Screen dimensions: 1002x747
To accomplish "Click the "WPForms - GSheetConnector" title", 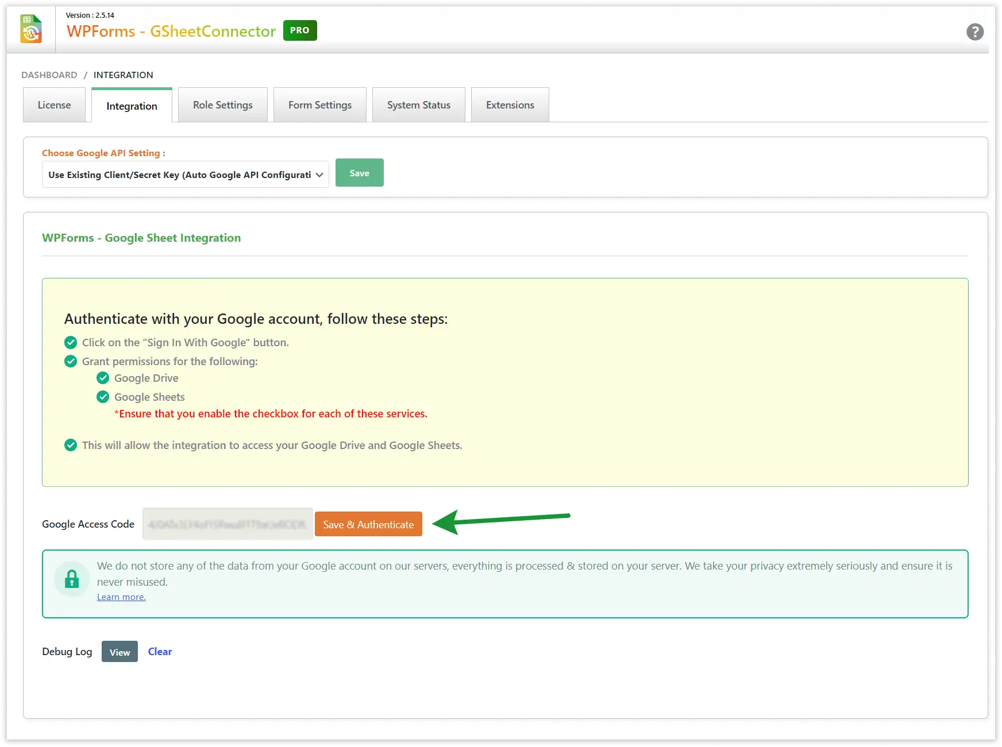I will coord(171,31).
